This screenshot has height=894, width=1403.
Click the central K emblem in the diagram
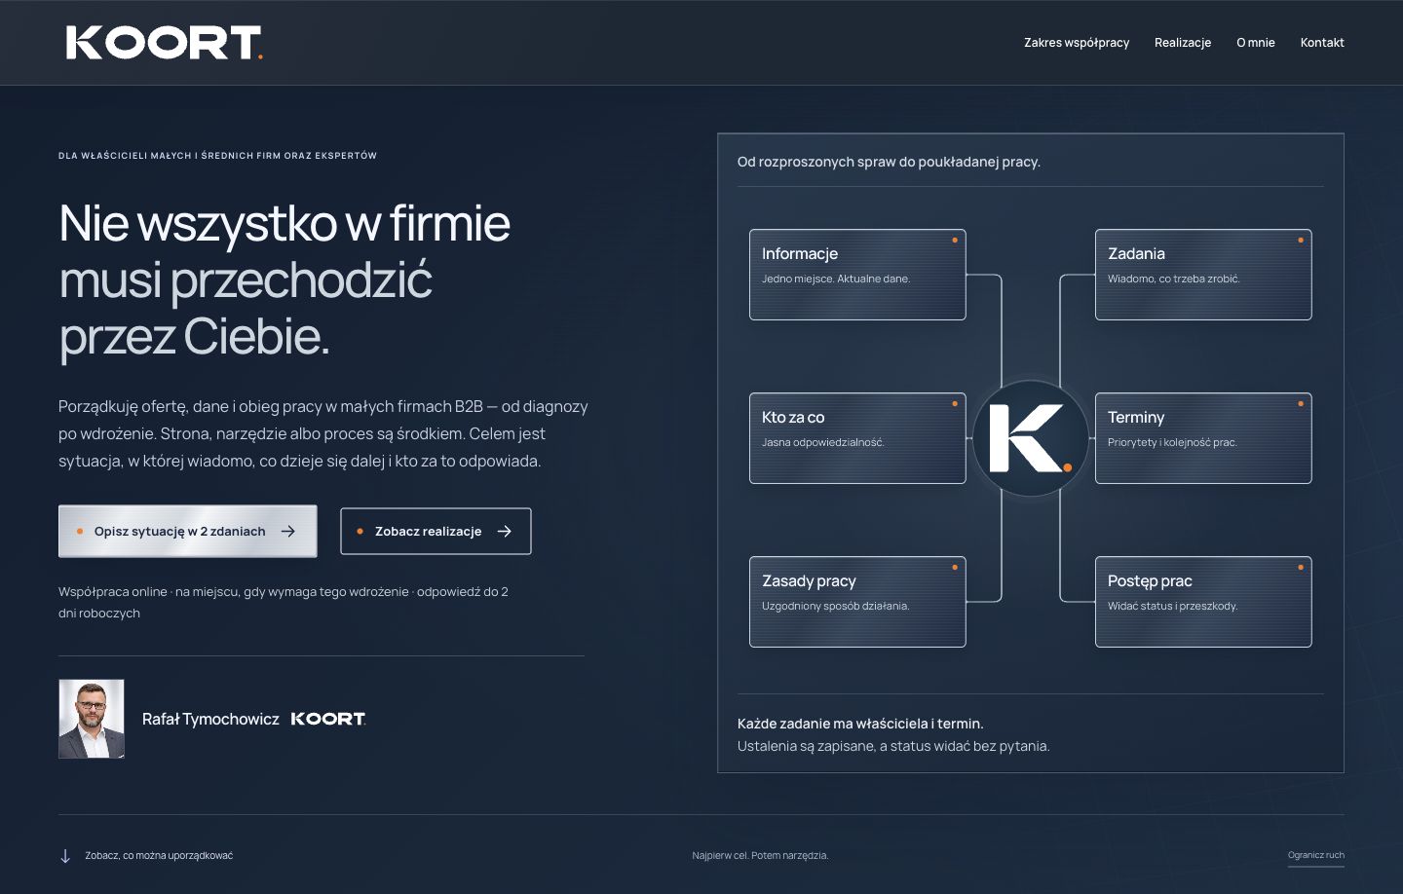pos(1031,438)
